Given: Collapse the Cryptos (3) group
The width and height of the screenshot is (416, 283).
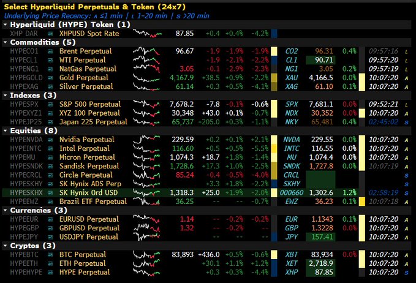Looking at the screenshot, I should point(5,246).
